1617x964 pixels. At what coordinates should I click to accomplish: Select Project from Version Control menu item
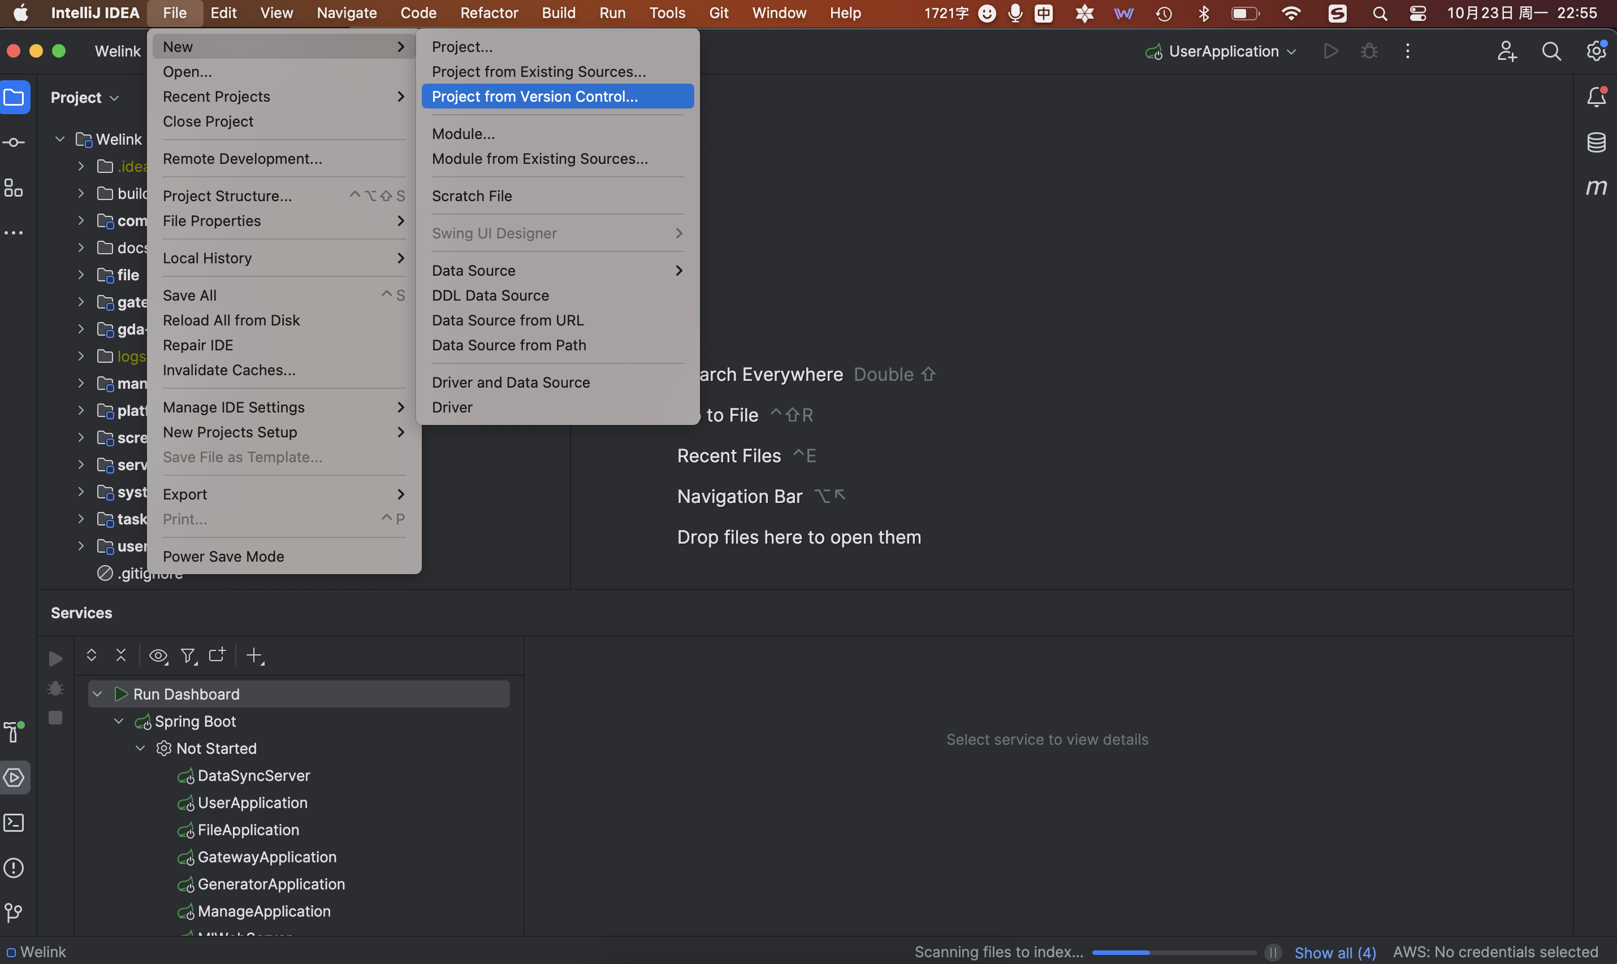click(534, 96)
